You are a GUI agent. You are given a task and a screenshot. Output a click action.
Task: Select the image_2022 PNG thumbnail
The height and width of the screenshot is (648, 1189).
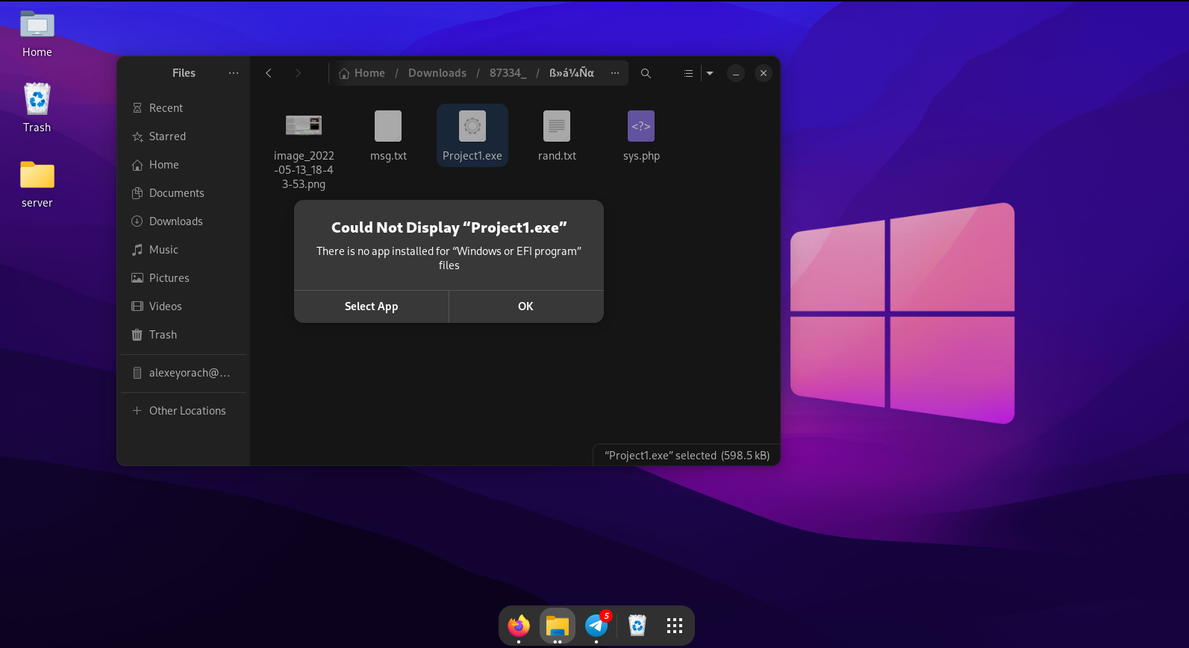point(304,125)
